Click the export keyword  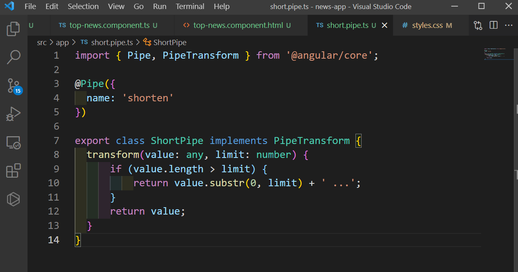(92, 141)
